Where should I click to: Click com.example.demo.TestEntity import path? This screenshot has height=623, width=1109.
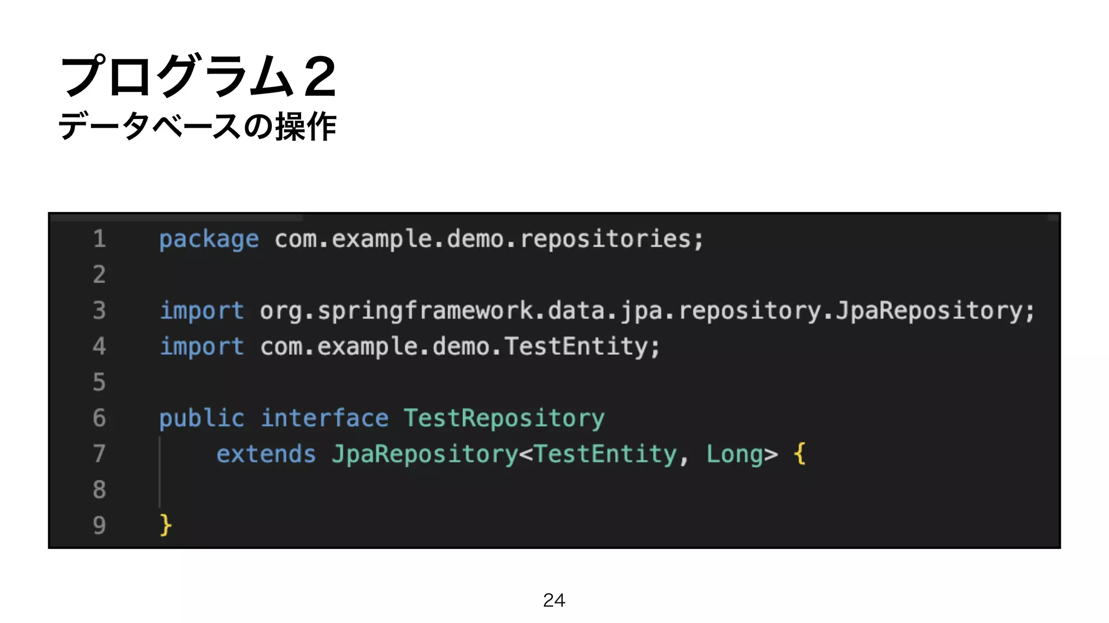[460, 347]
